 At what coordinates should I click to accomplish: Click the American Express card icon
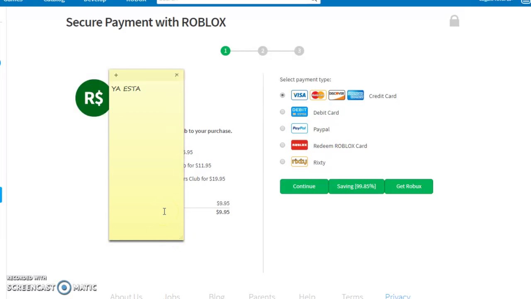(x=356, y=95)
